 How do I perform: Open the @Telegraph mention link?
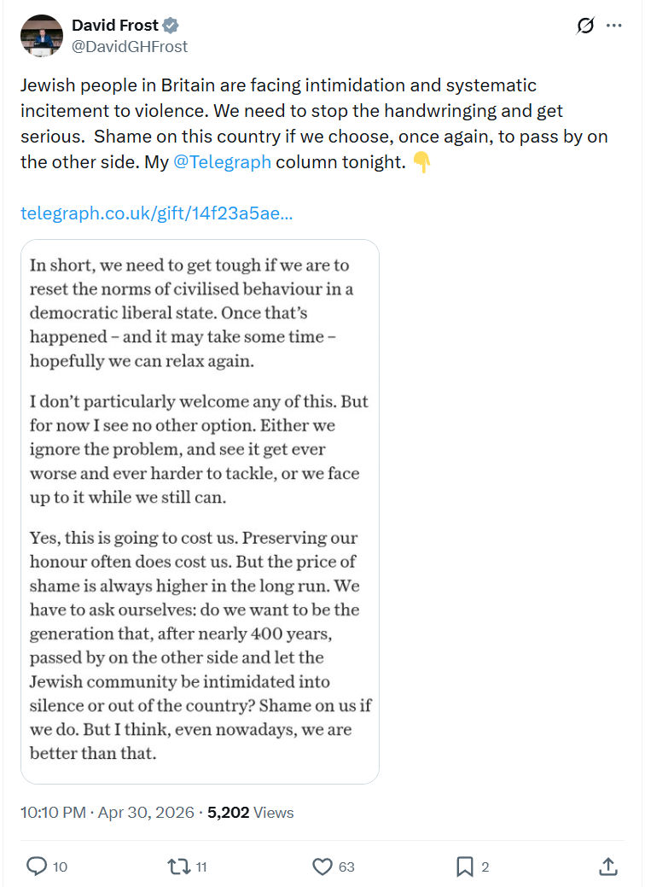(x=222, y=162)
